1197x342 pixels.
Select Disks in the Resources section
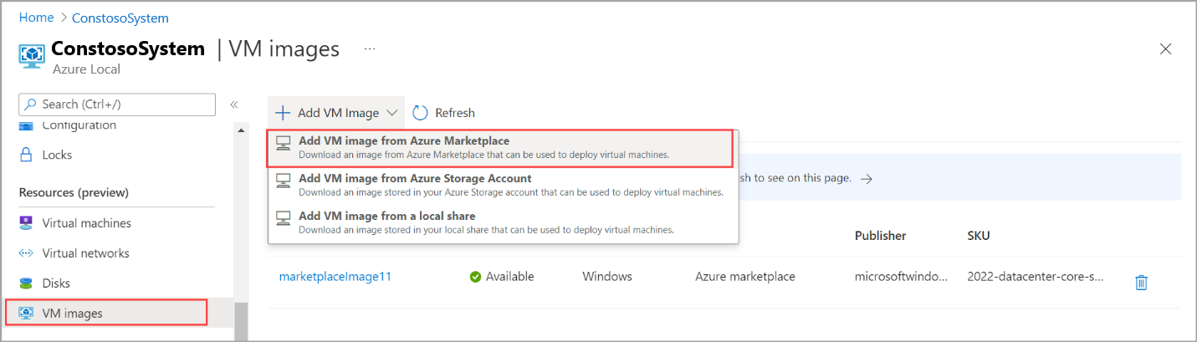(56, 283)
